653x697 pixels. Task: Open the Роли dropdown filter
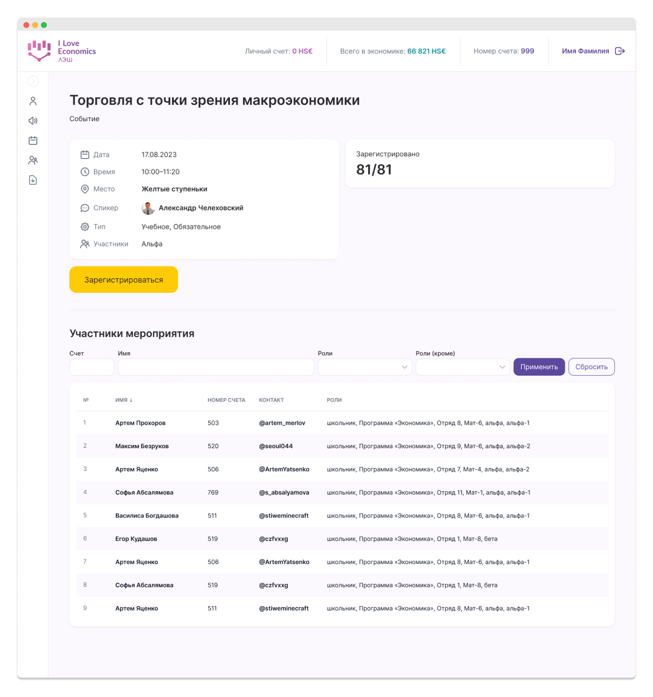point(365,367)
